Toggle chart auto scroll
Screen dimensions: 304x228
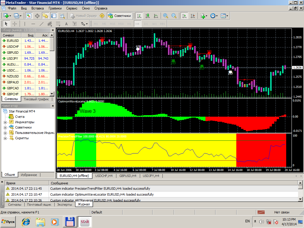pyautogui.click(x=184, y=16)
